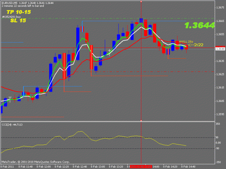The height and width of the screenshot is (169, 226).
Task: Select the large green 1.3644 price label
Action: point(200,25)
